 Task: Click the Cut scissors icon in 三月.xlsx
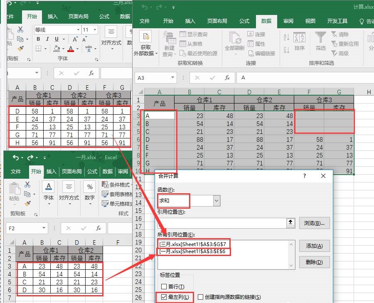click(20, 30)
